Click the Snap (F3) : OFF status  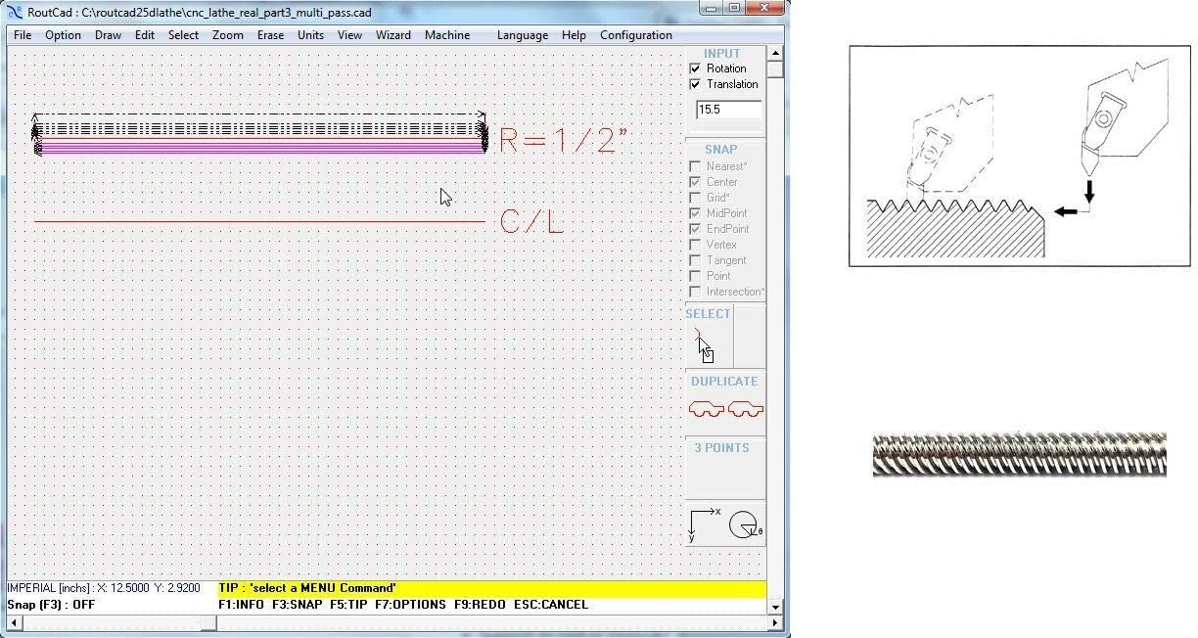(x=51, y=605)
